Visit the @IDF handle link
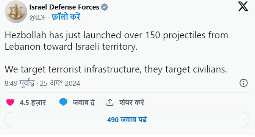The width and height of the screenshot is (255, 137). click(38, 17)
